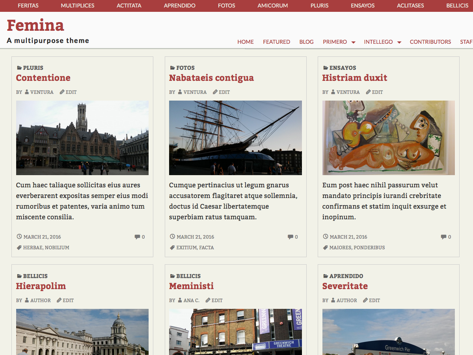Open the Hierapolim post title
473x355 pixels.
click(x=41, y=286)
